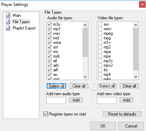Viewport: 146px width, 131px height.
Task: Toggle the wav audio checkbox
Action: pos(50,33)
